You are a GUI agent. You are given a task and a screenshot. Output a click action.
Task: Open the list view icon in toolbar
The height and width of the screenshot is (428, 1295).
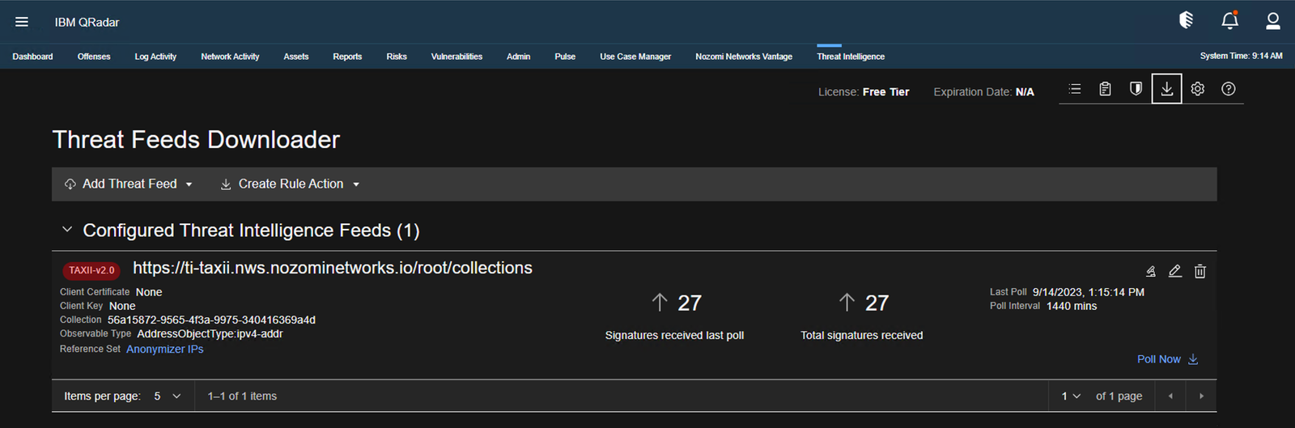click(x=1074, y=89)
